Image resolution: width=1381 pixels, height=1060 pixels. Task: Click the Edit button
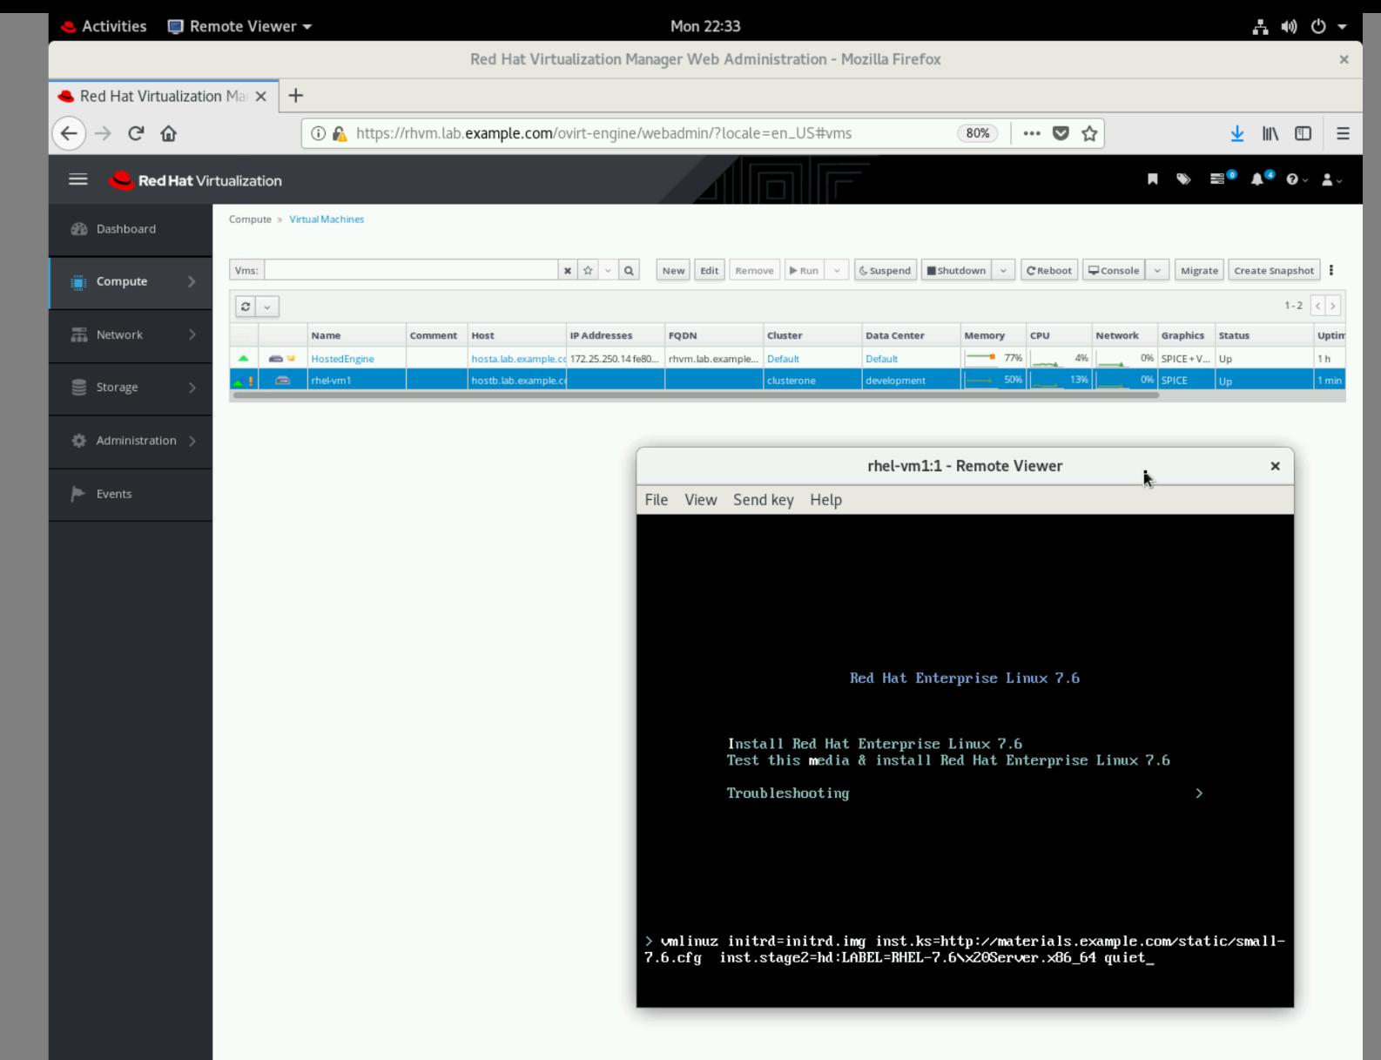pyautogui.click(x=710, y=270)
